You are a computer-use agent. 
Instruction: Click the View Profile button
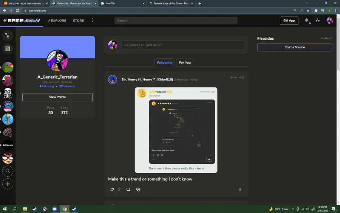57,97
